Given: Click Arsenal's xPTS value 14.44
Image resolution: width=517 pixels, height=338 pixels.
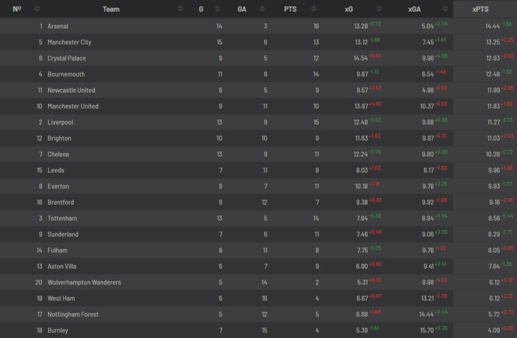Looking at the screenshot, I should [478, 26].
